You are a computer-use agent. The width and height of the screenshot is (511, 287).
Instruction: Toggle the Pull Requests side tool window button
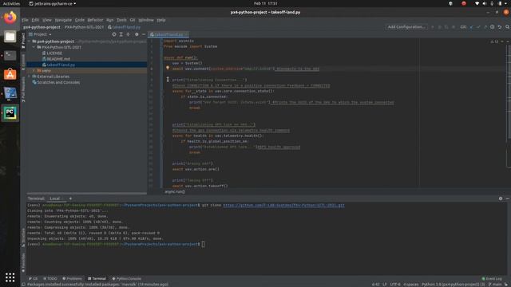pos(23,89)
